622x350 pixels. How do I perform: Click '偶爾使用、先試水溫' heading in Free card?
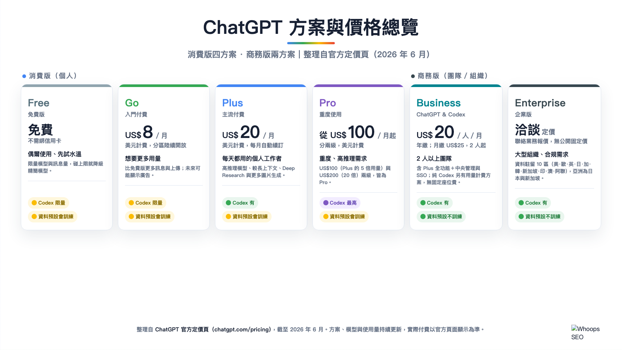point(55,154)
